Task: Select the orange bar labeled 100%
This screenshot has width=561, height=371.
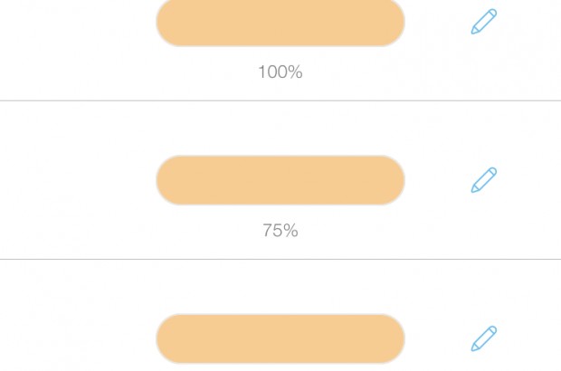Action: click(280, 22)
